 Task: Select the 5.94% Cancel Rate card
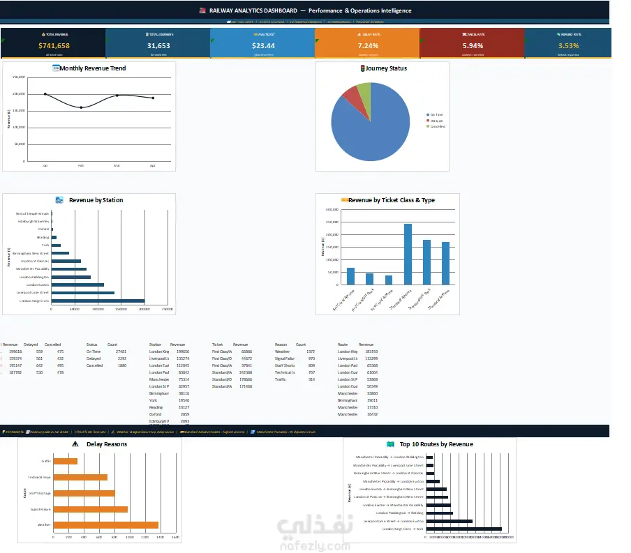coord(472,43)
